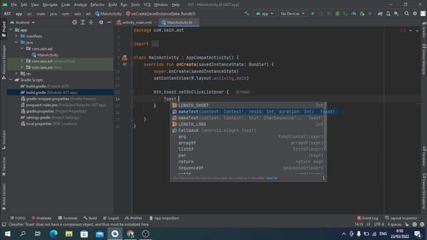Open the local.properties file

[49, 123]
